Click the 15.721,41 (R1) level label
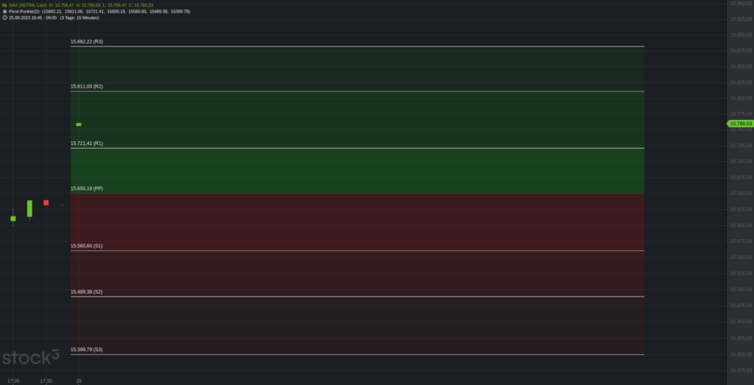This screenshot has width=754, height=385. 87,144
